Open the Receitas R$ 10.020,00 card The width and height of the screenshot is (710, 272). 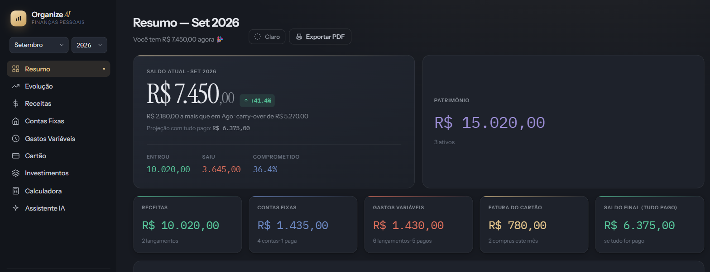point(187,224)
